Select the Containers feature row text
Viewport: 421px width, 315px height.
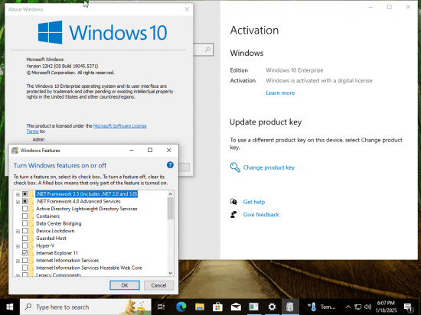(x=47, y=216)
